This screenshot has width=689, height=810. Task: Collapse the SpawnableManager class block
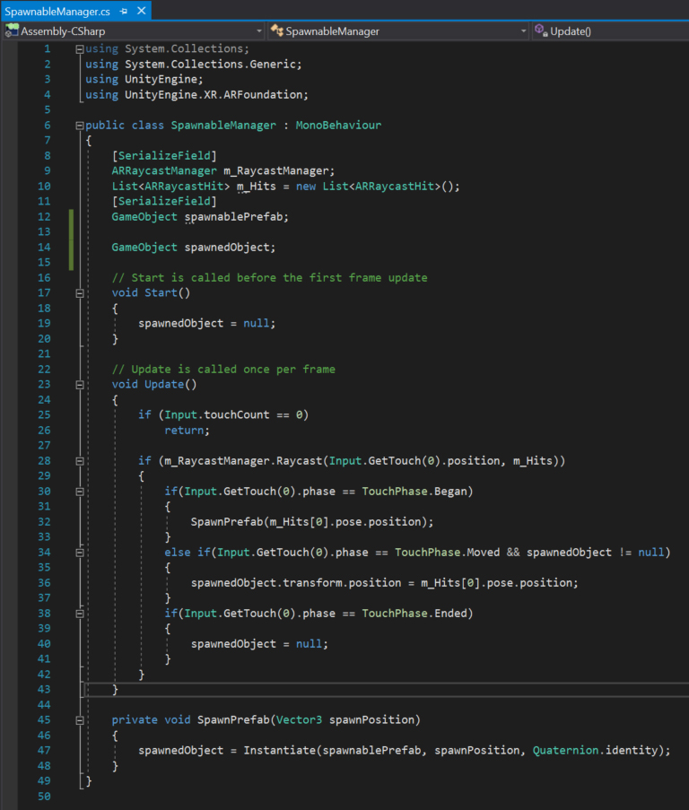[80, 126]
